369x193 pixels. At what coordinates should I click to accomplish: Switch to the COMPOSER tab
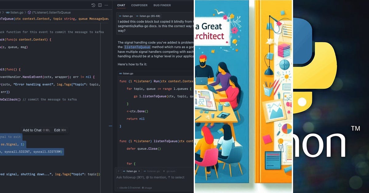139,5
